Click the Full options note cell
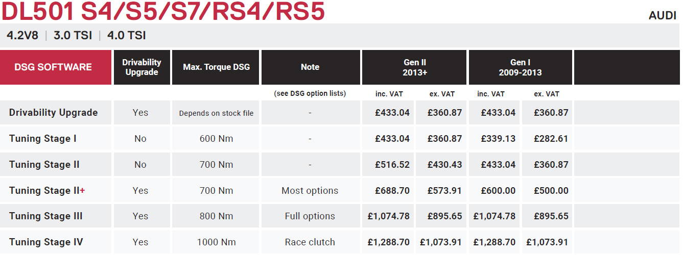Screen dimensions: 683x255 [x=310, y=216]
